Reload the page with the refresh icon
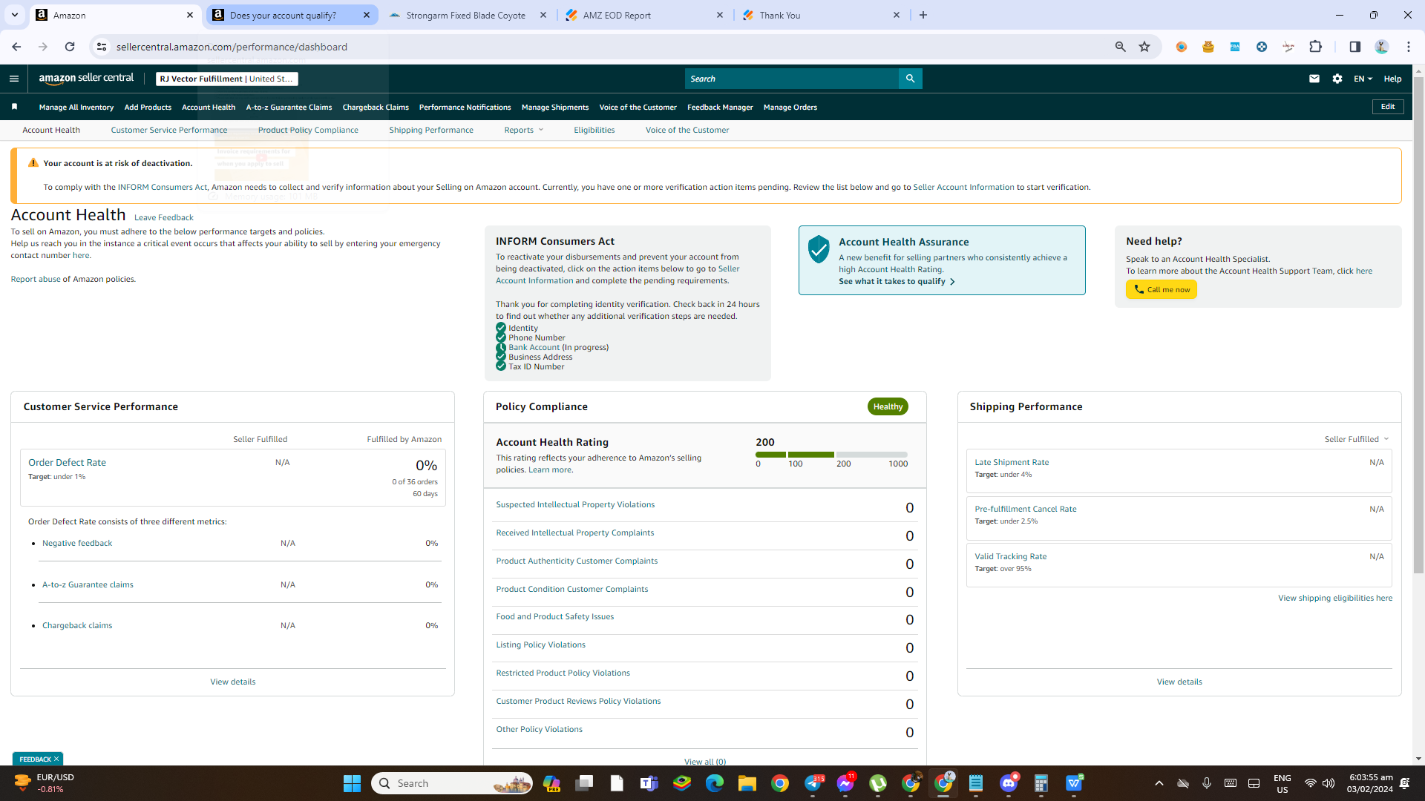 pos(70,47)
